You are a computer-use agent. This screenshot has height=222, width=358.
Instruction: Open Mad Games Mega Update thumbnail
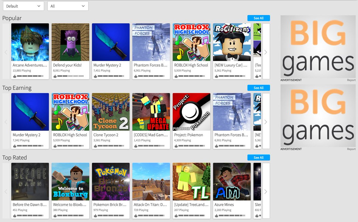[151, 112]
